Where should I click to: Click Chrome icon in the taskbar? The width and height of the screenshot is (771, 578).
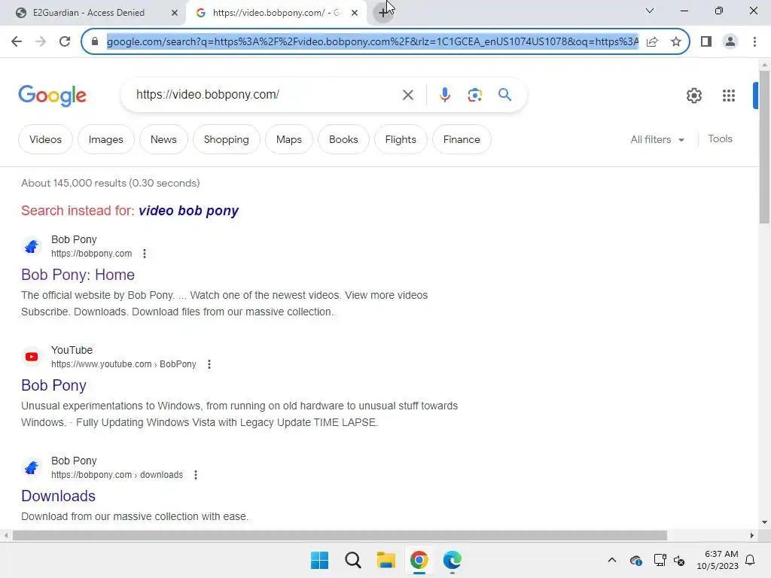(x=419, y=560)
